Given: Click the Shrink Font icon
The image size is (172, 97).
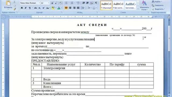Looking at the screenshot, I should (x=56, y=3).
